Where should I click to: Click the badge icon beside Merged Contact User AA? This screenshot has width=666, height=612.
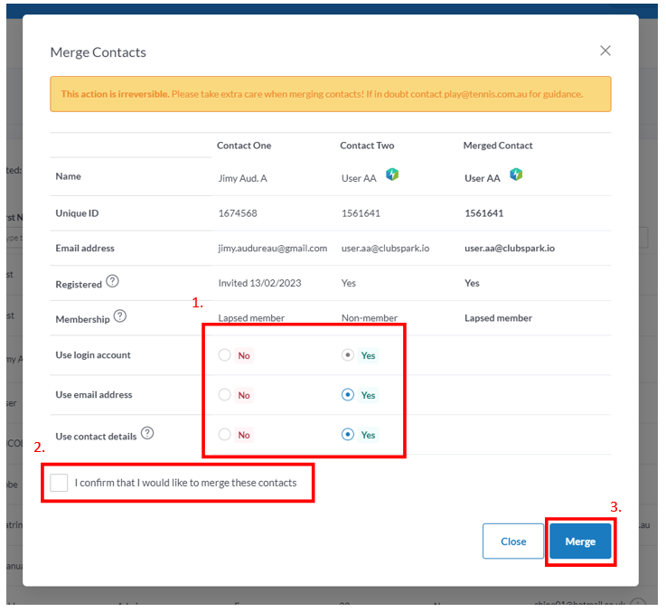point(516,174)
